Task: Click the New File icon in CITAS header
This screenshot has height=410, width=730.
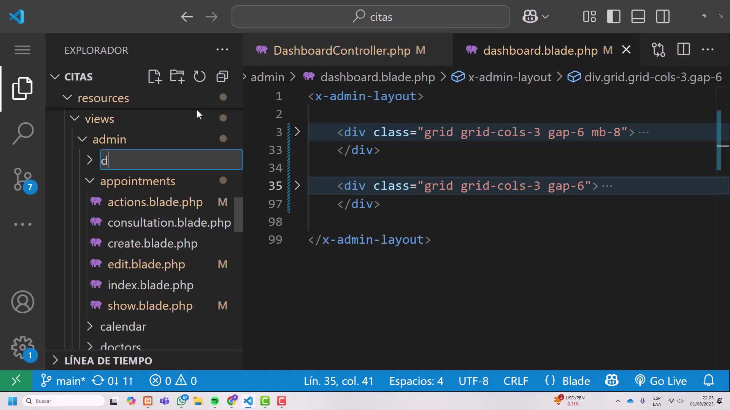Action: coord(154,76)
